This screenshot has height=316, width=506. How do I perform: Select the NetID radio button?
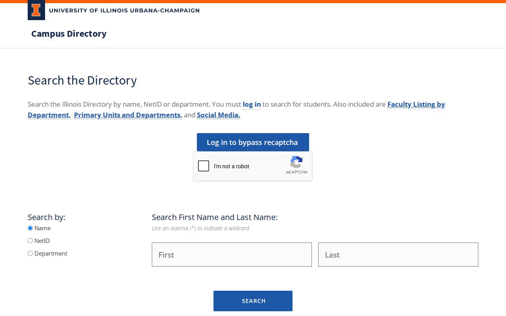pyautogui.click(x=30, y=241)
